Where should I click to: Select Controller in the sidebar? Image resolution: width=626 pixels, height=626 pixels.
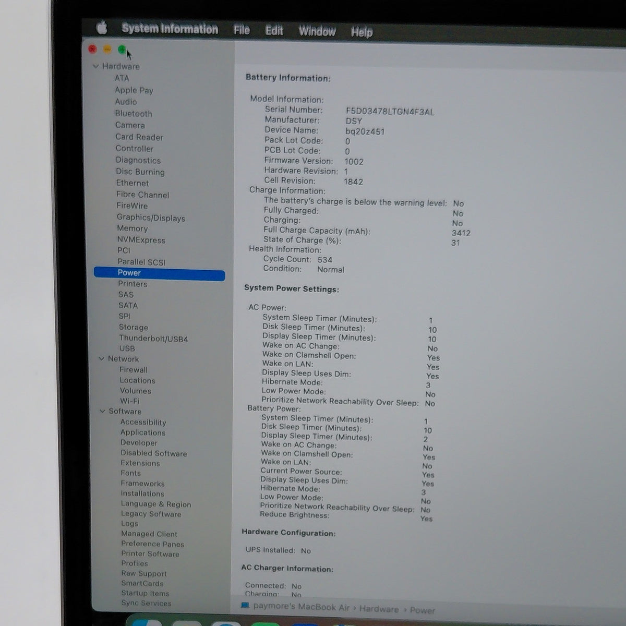(x=135, y=149)
